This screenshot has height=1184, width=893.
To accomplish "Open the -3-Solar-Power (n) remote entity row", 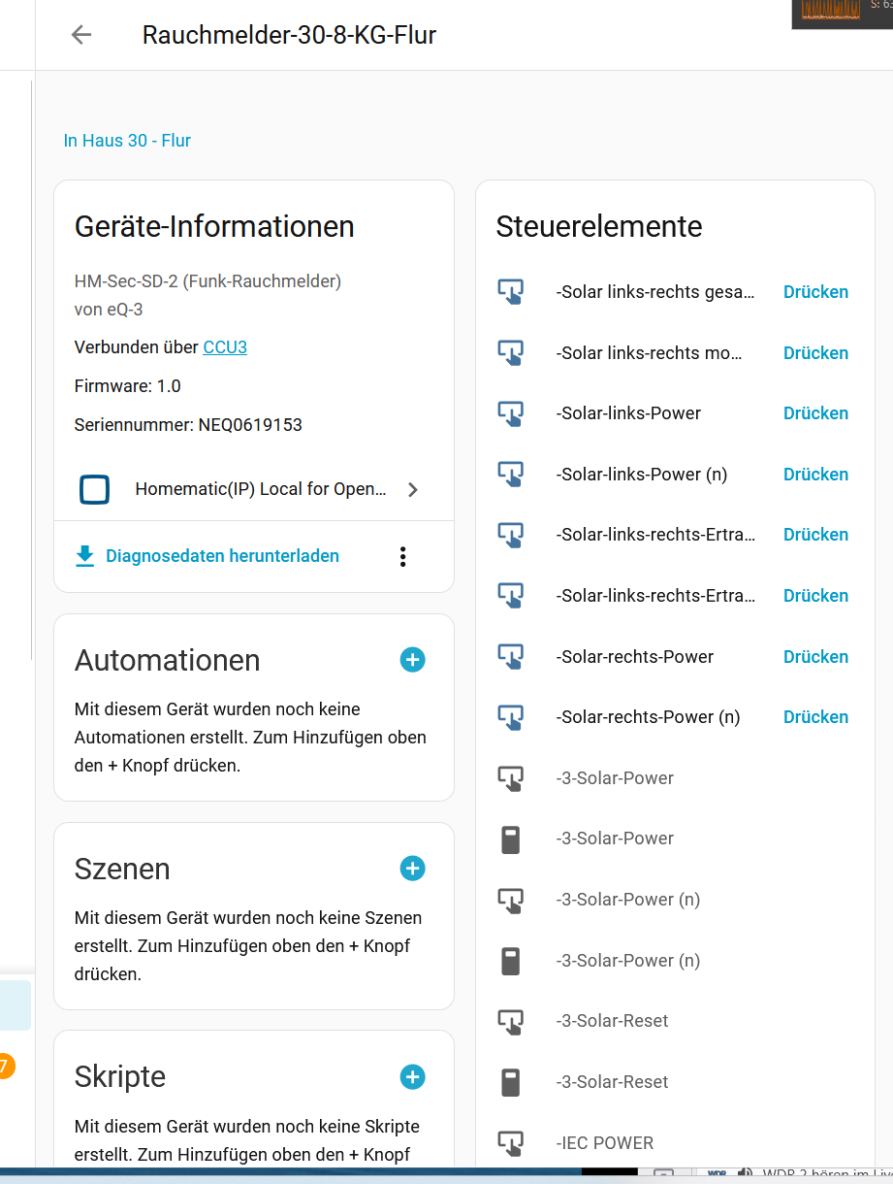I will (x=627, y=961).
